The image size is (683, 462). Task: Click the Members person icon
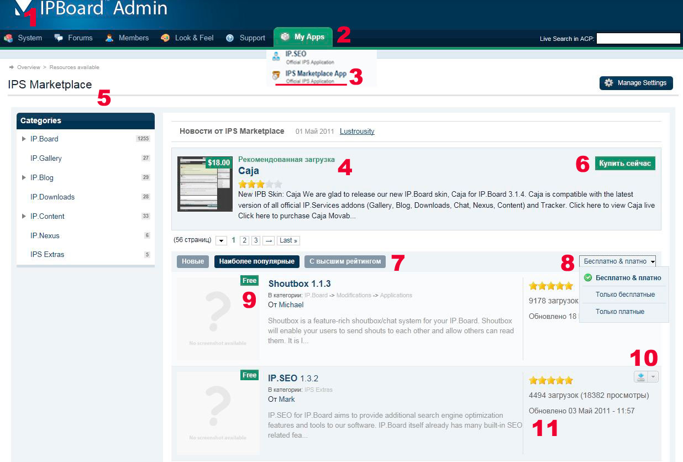tap(109, 38)
